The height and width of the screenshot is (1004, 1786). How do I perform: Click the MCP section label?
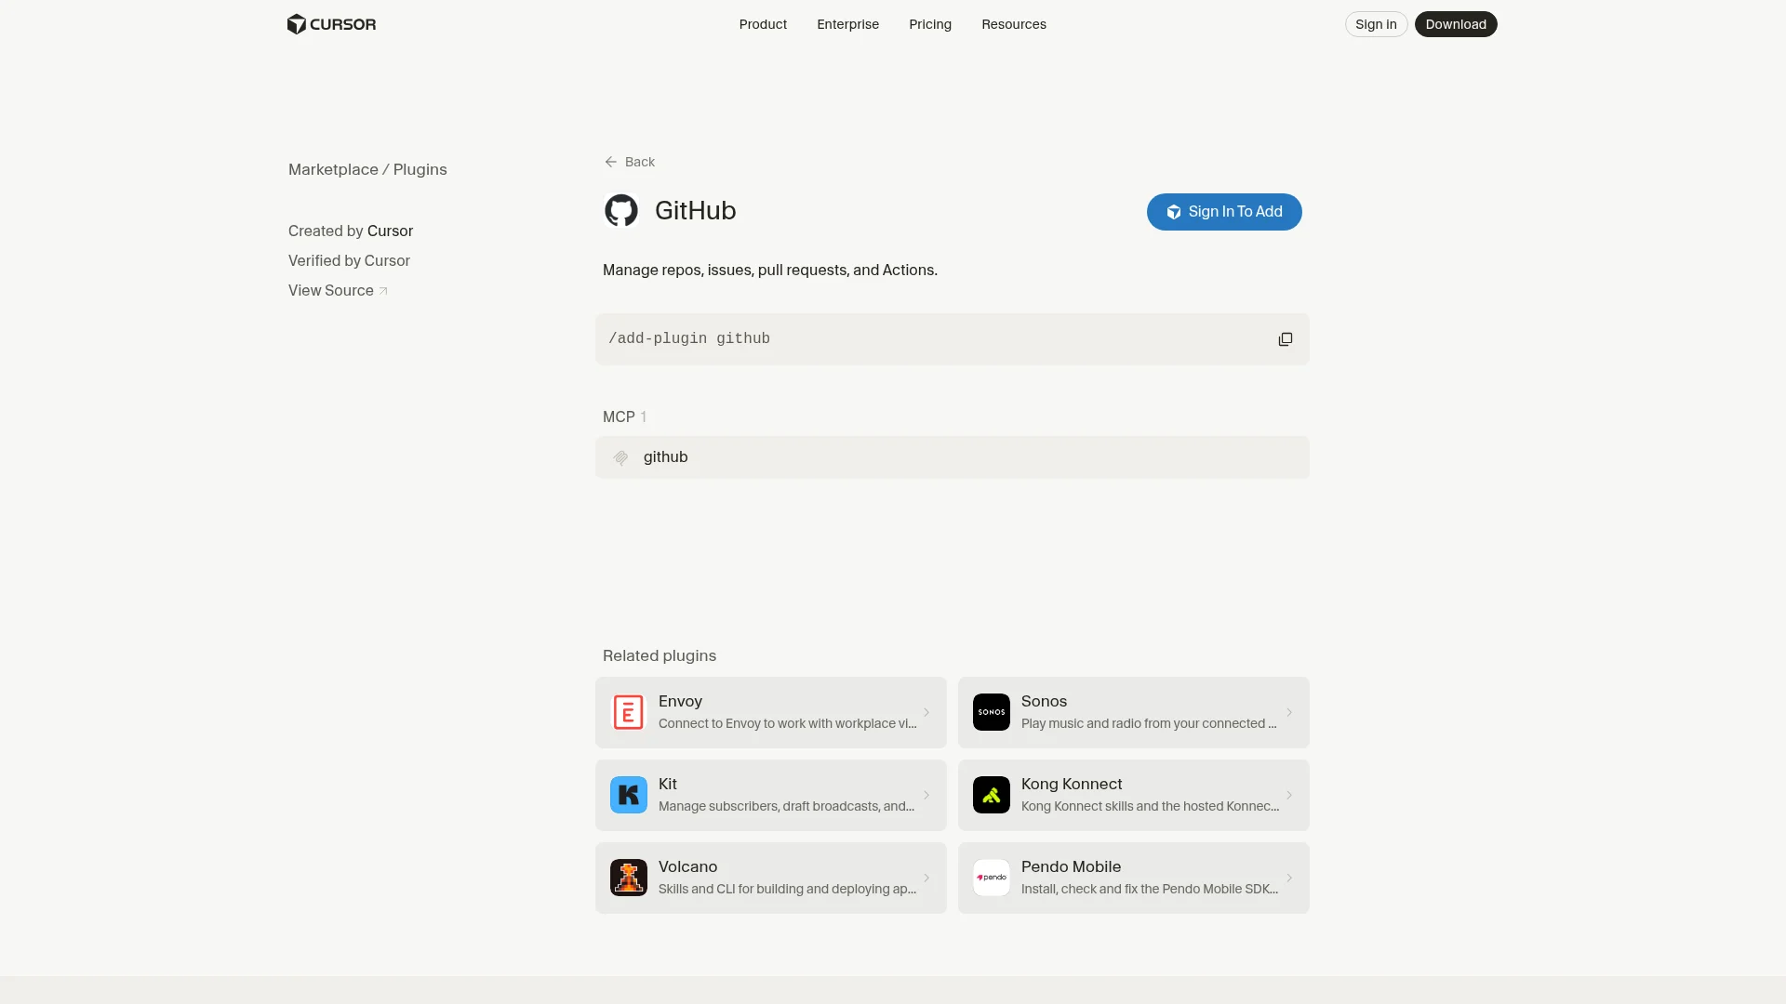(619, 416)
